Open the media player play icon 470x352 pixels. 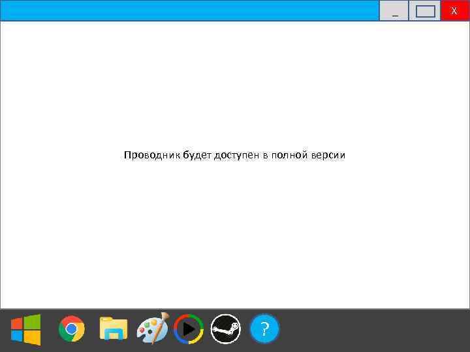pyautogui.click(x=189, y=329)
